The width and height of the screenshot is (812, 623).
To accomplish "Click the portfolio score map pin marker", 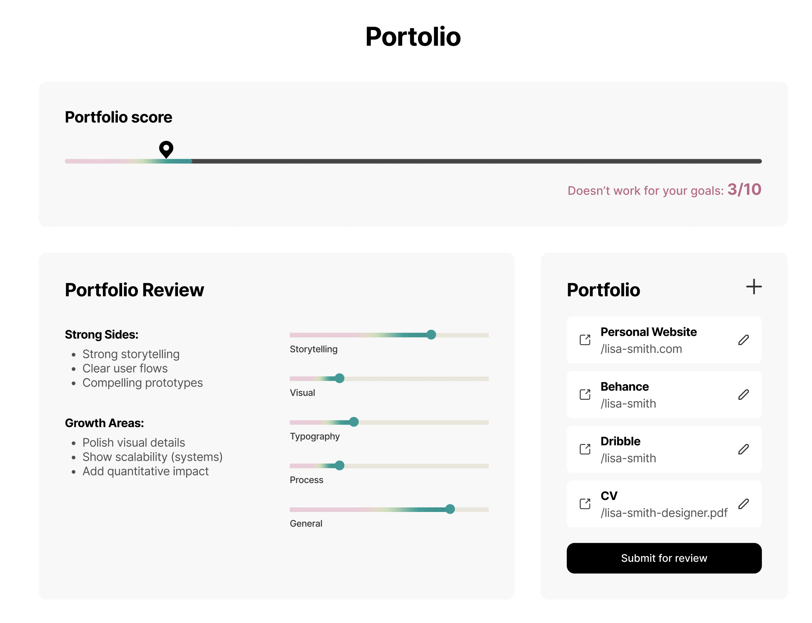I will (x=166, y=149).
